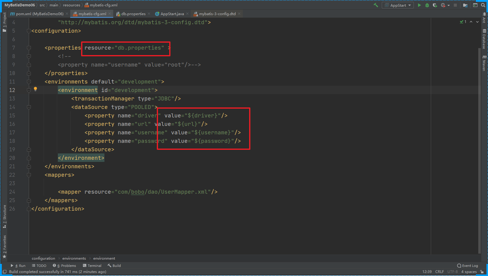This screenshot has height=276, width=488.
Task: Open the Favorites tool window
Action: point(5,247)
